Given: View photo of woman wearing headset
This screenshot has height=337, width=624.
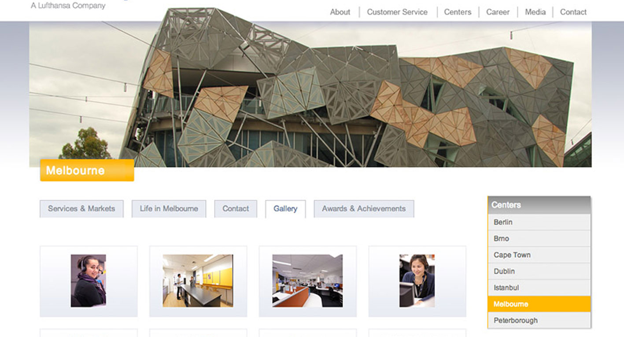Looking at the screenshot, I should coord(89,281).
